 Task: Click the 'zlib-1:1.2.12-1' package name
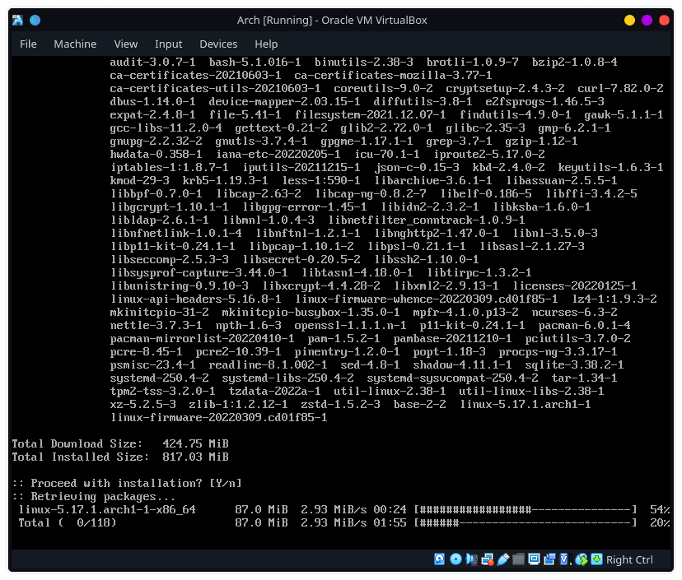click(x=238, y=404)
